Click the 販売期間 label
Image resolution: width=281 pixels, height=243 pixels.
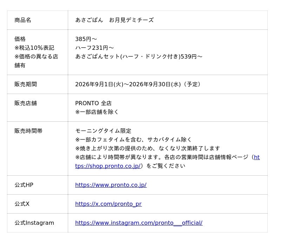click(x=26, y=84)
